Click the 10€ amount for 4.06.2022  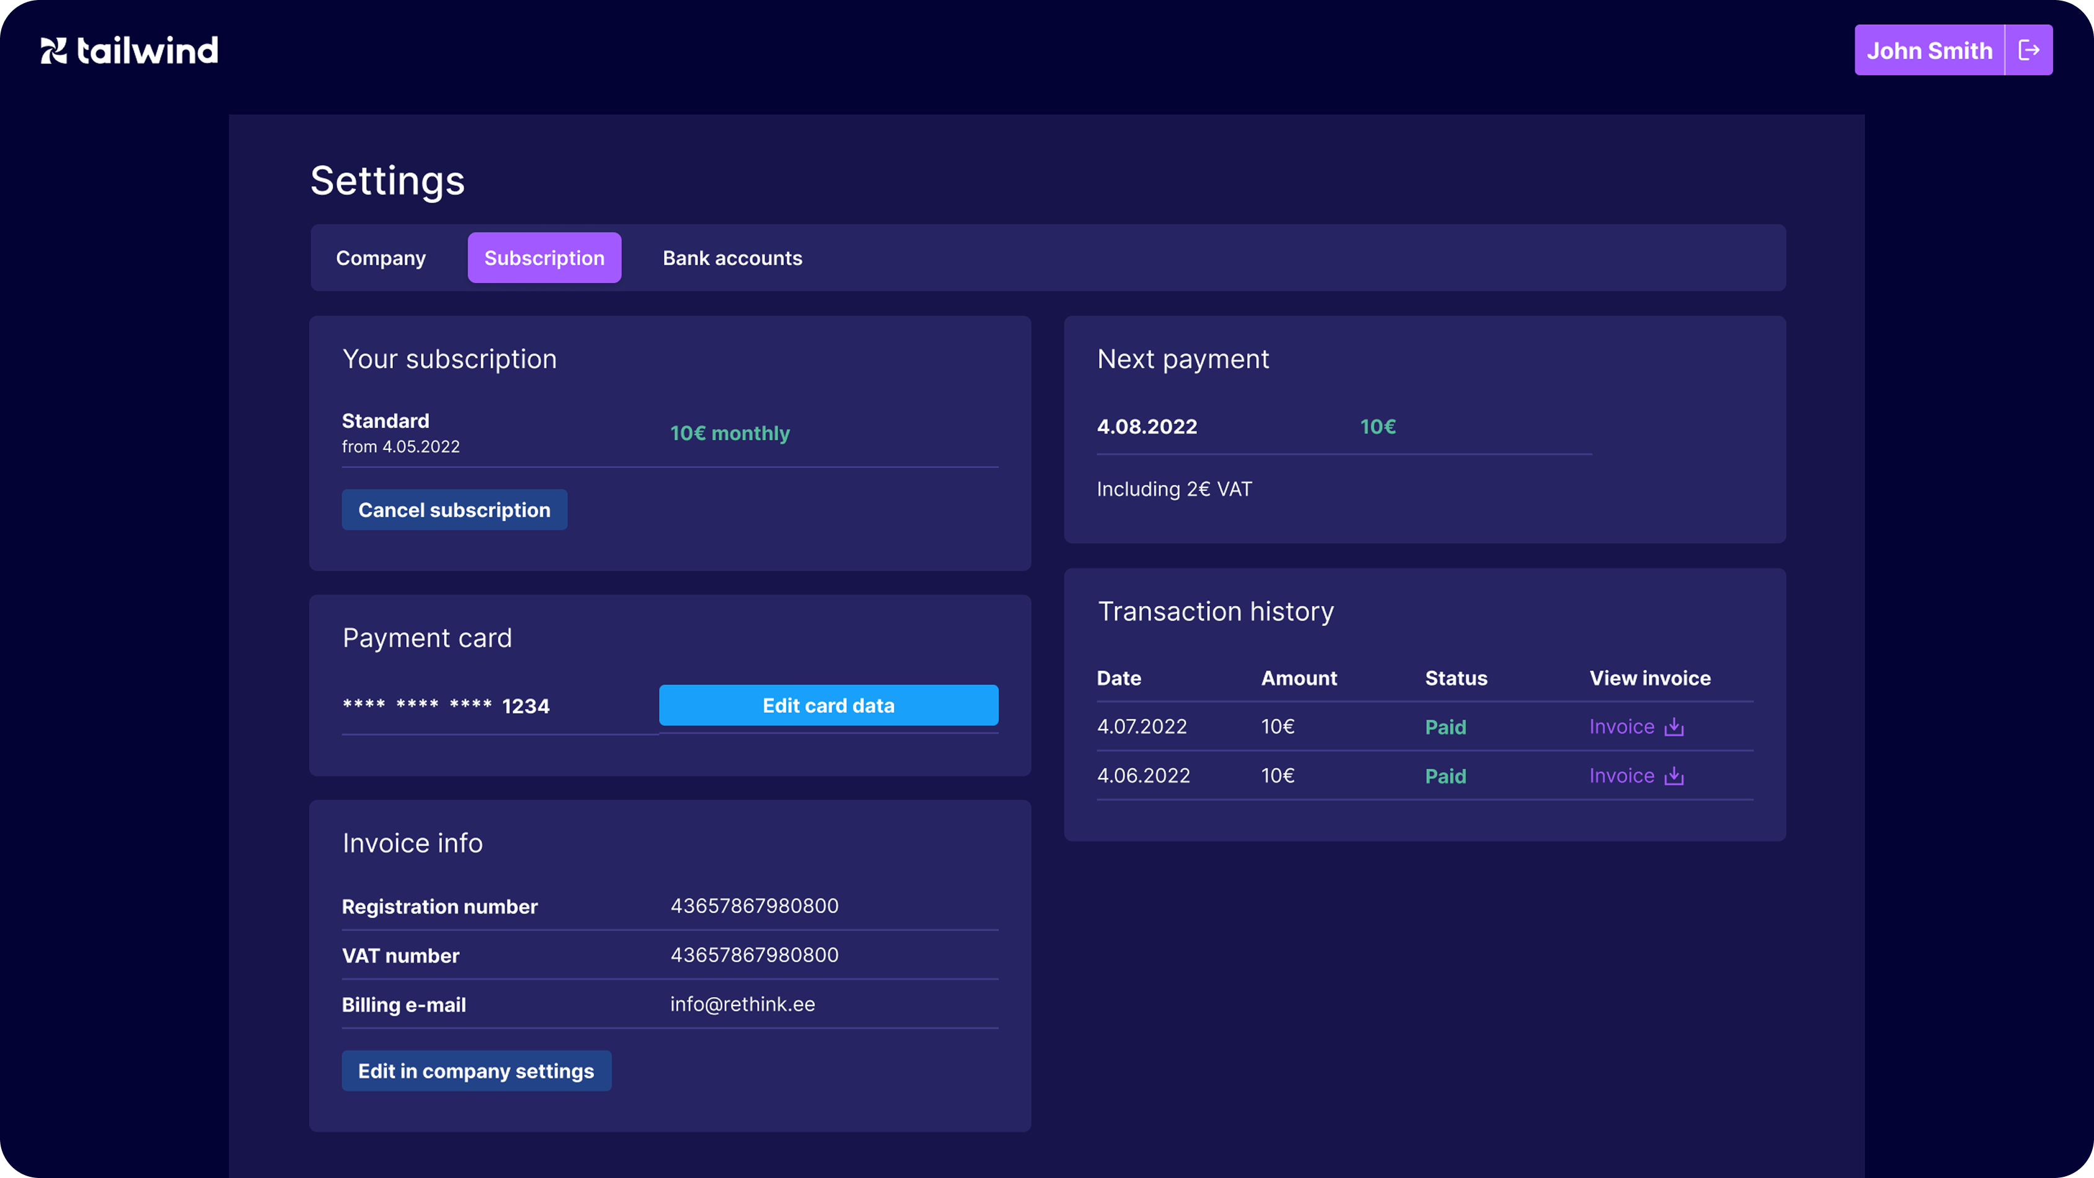(1278, 776)
